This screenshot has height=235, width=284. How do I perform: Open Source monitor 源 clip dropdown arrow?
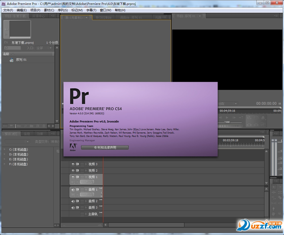point(87,17)
